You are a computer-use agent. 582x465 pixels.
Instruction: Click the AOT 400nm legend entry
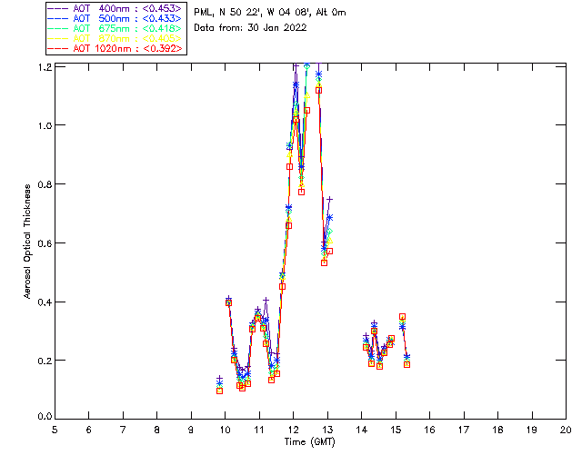pyautogui.click(x=115, y=8)
